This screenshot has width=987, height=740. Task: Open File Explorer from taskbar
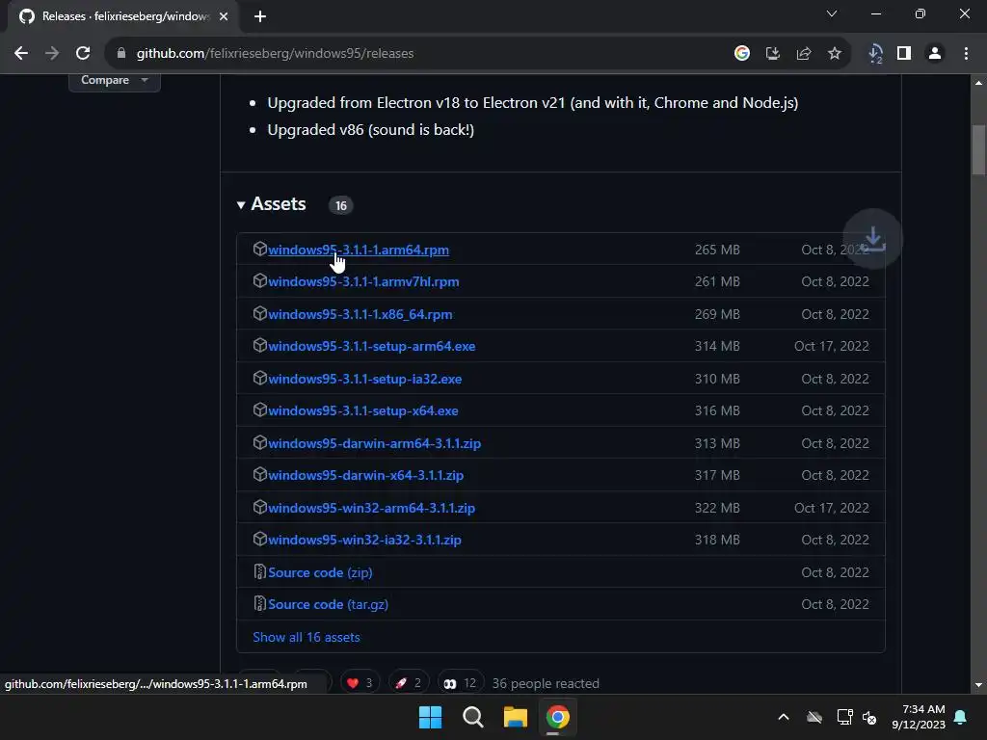[x=515, y=717]
